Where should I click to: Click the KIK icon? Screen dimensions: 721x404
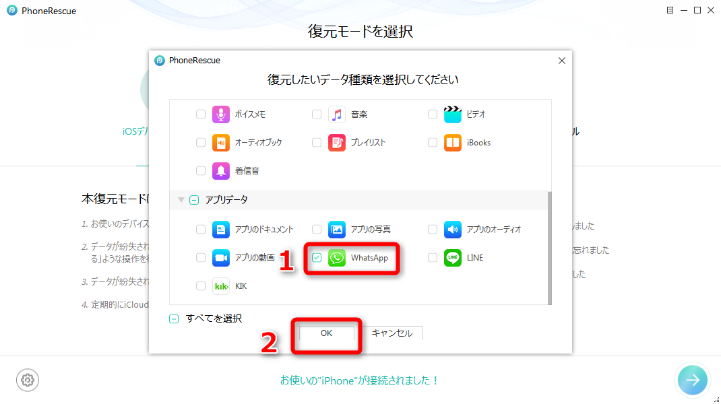(221, 286)
